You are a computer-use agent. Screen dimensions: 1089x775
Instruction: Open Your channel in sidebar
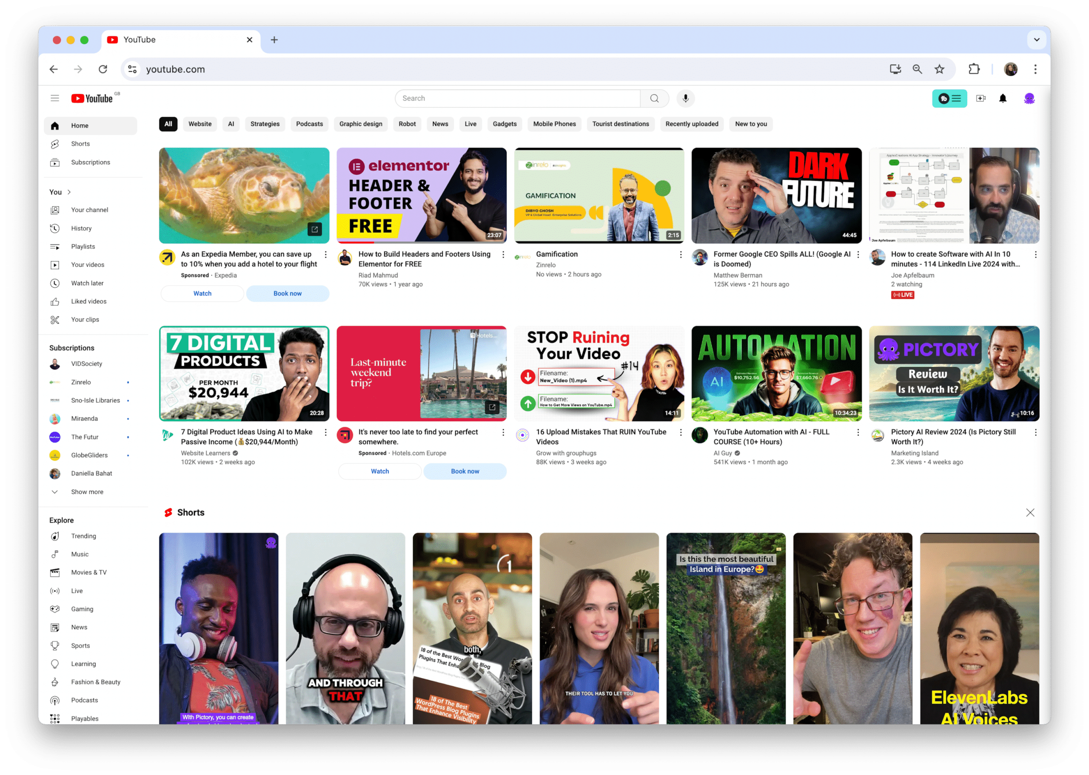pyautogui.click(x=91, y=210)
